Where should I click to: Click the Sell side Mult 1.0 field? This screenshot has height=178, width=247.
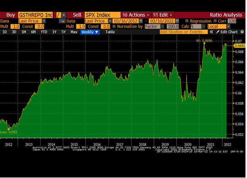point(81,27)
